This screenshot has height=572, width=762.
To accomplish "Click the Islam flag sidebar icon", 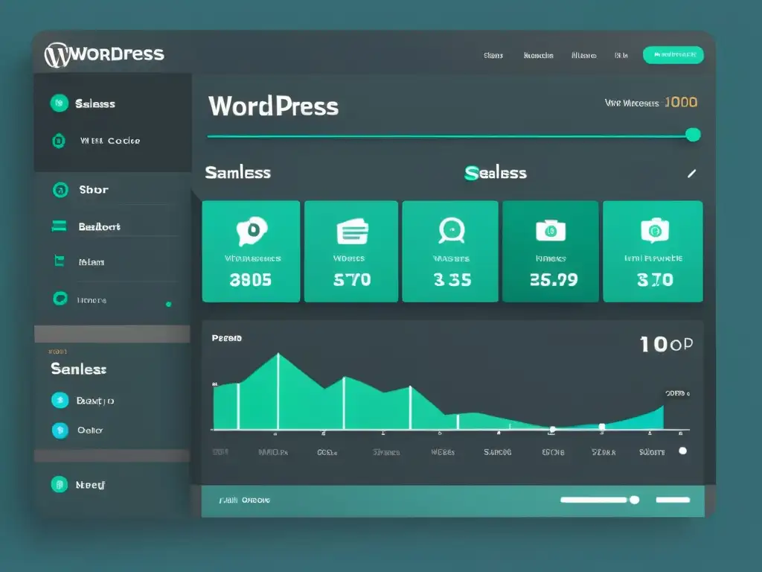I will [x=60, y=261].
